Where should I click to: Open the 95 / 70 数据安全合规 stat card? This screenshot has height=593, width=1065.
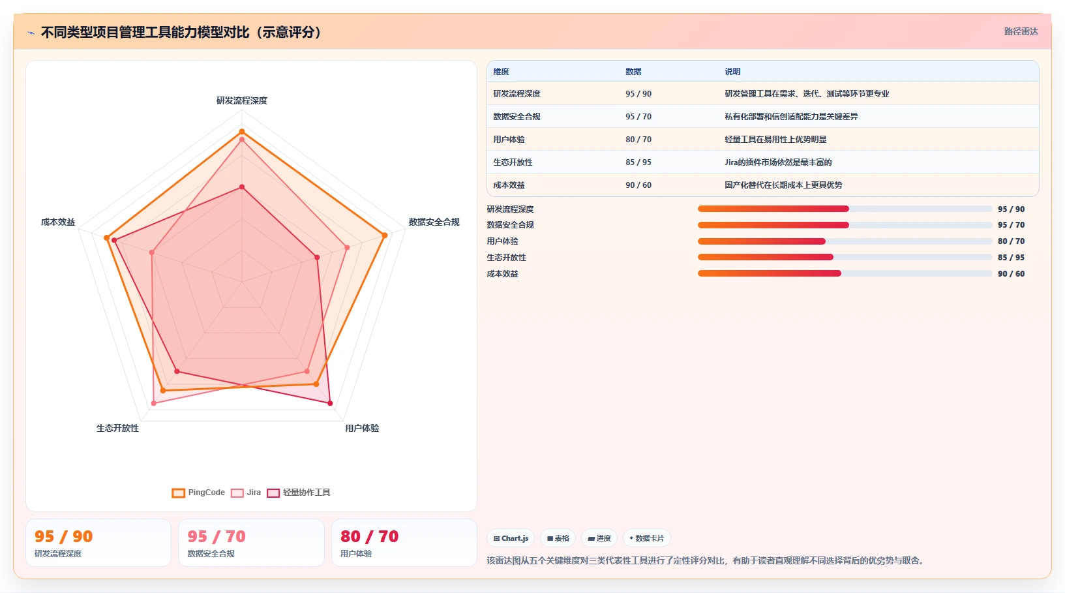coord(251,543)
